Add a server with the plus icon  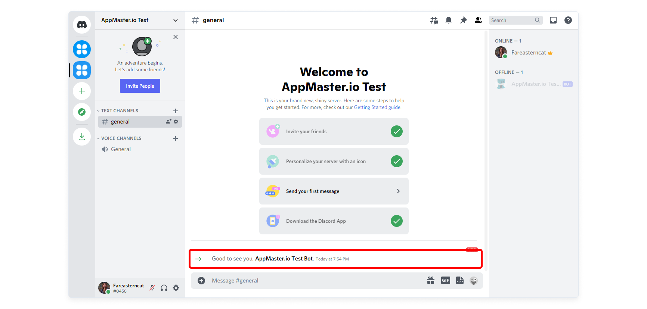82,91
